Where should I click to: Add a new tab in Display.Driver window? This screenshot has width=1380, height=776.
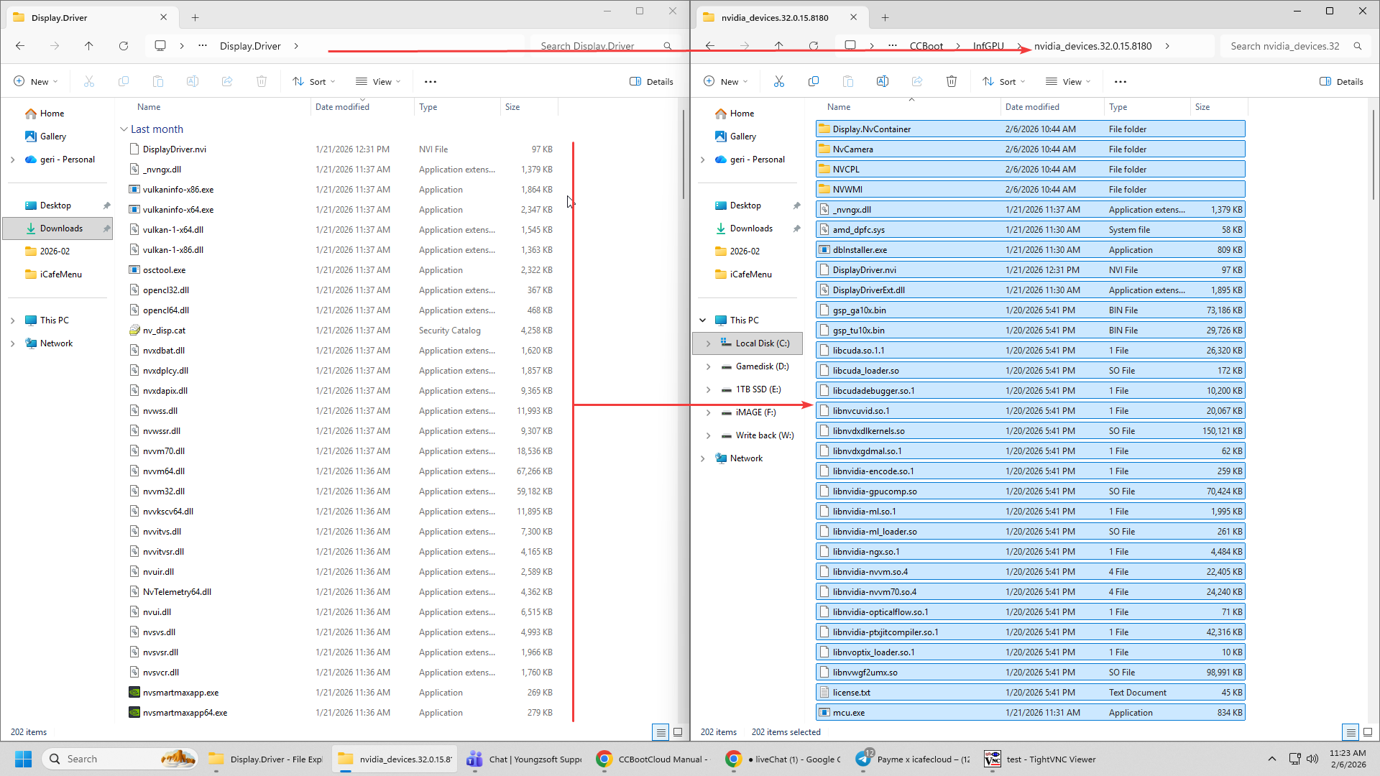pos(195,17)
